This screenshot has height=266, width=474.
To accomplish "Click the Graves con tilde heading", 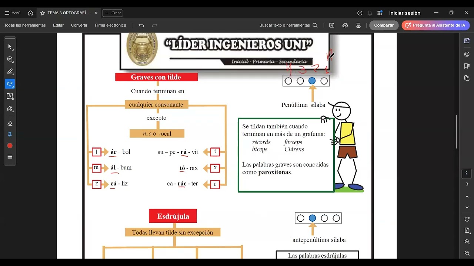I will pyautogui.click(x=156, y=77).
